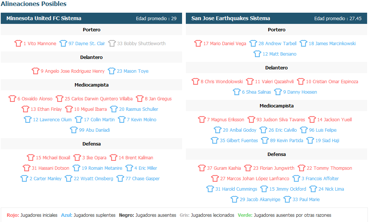Click the blue jersey icon next to Matt Bersano
This screenshot has width=369, height=222.
pos(257,54)
